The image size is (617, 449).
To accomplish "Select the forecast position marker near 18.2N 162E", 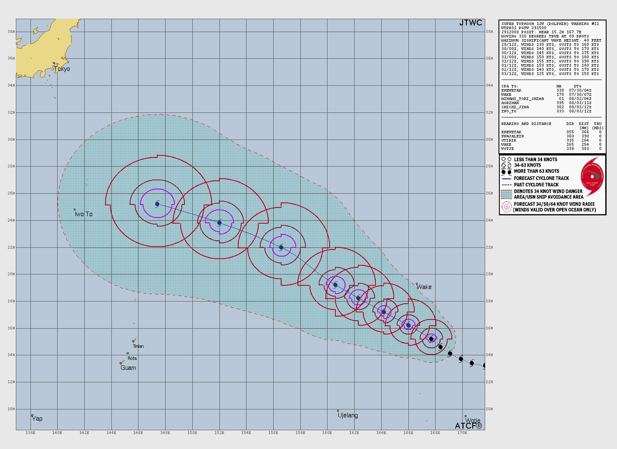I will 358,298.
